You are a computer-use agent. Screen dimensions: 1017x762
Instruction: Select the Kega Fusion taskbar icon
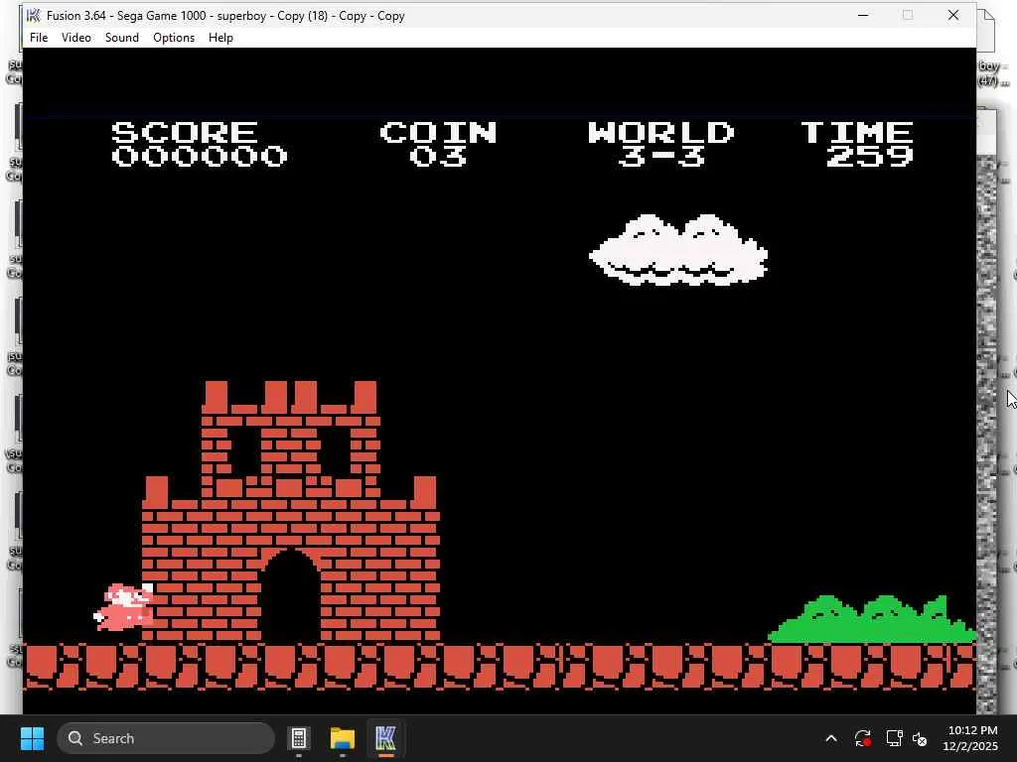click(x=385, y=738)
